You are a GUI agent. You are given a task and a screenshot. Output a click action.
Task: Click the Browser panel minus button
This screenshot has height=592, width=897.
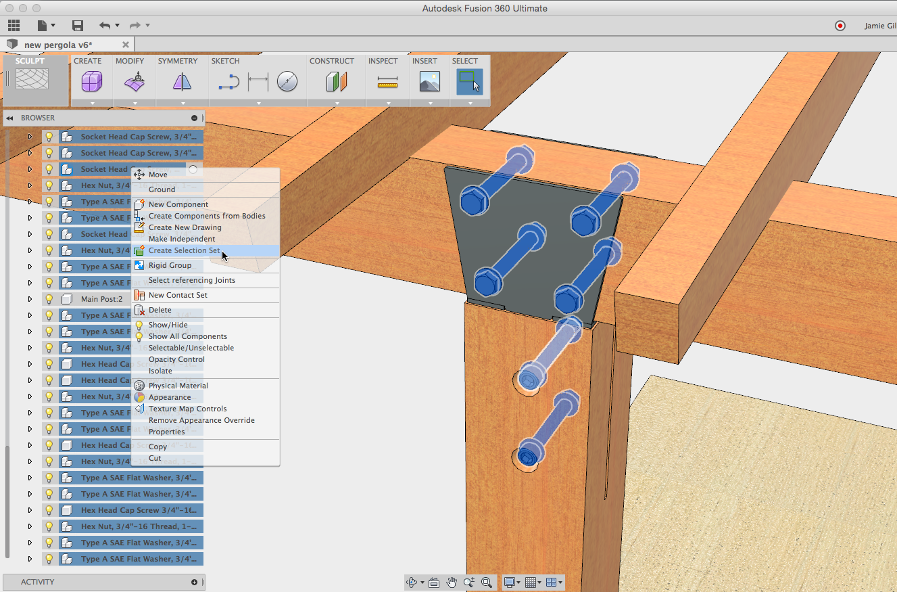195,118
